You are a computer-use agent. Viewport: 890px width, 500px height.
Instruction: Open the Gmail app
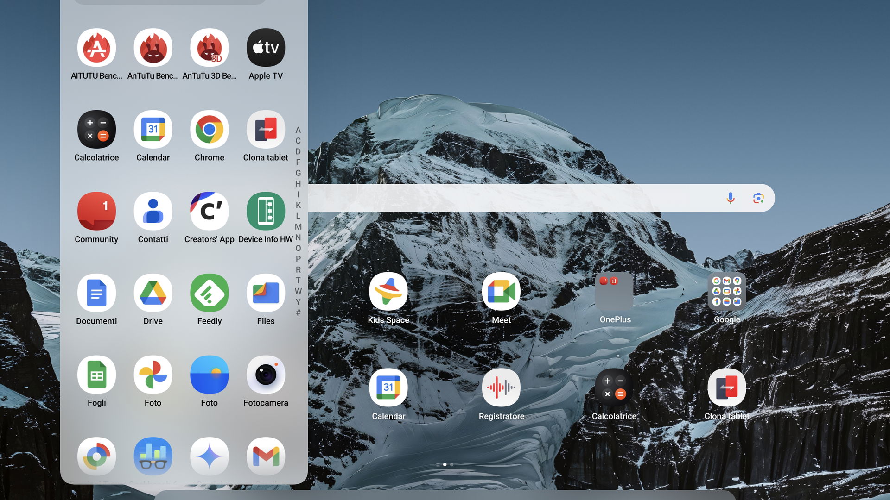pyautogui.click(x=266, y=456)
